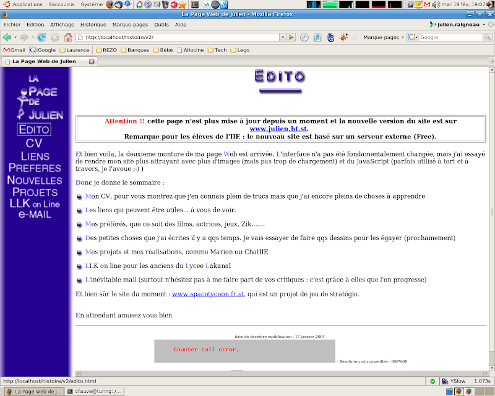Viewport: 495px width, 396px height.
Task: Open the www.spacetycoon.fr.st link
Action: (208, 294)
